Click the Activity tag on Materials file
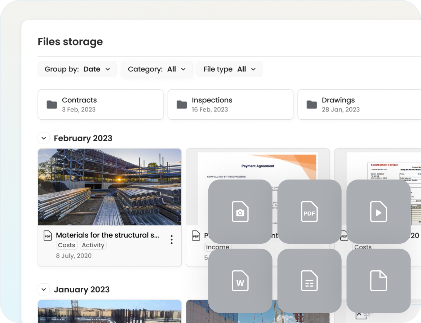 point(93,245)
